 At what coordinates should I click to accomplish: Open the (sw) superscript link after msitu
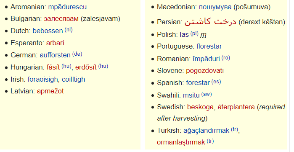click(207, 94)
